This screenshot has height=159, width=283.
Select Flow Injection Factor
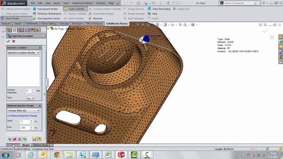[46, 19]
